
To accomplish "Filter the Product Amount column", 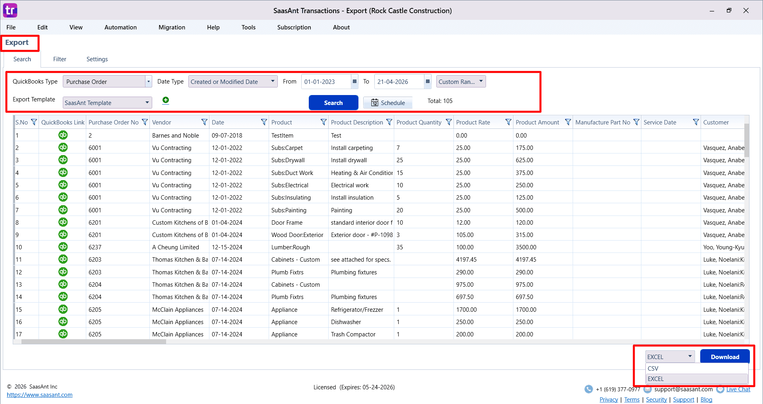I will point(568,122).
